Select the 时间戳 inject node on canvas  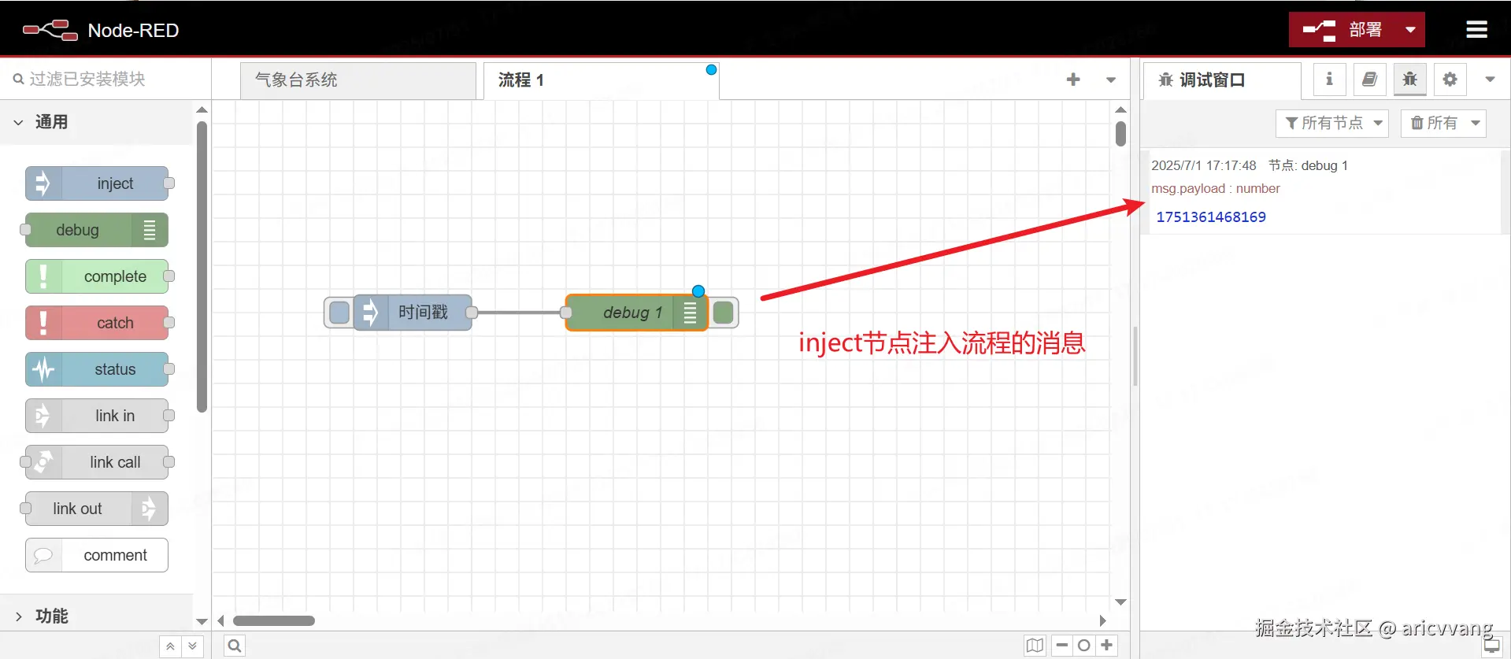413,313
